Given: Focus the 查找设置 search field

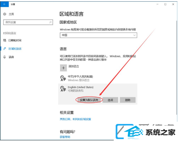Looking at the screenshot, I should 28,22.
